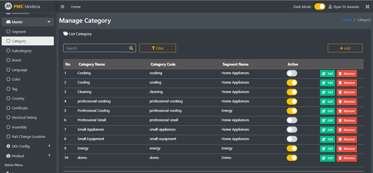Screen dimensions: 373x173
Task: Click the horizontal scrollbar below table
Action: pyautogui.click(x=213, y=167)
